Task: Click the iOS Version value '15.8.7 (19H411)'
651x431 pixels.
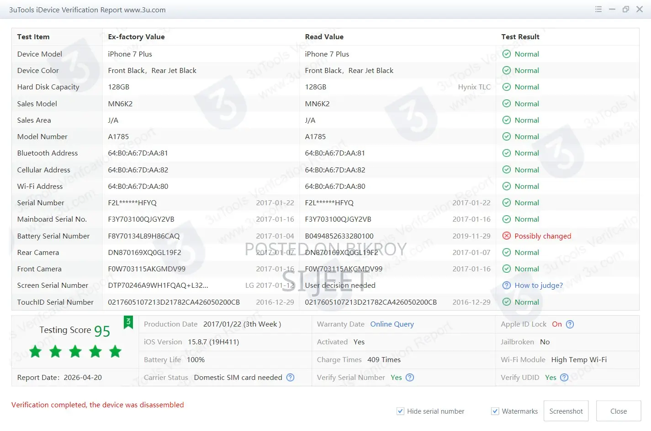Action: point(213,342)
